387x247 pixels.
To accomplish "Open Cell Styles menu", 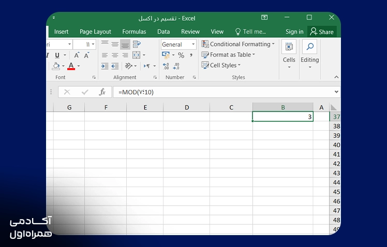I will click(x=221, y=65).
